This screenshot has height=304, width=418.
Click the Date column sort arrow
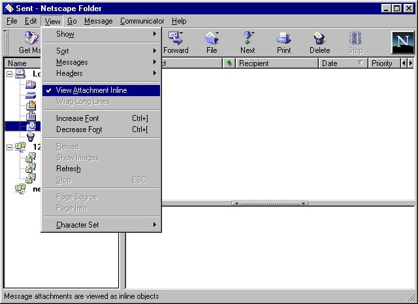pos(360,63)
